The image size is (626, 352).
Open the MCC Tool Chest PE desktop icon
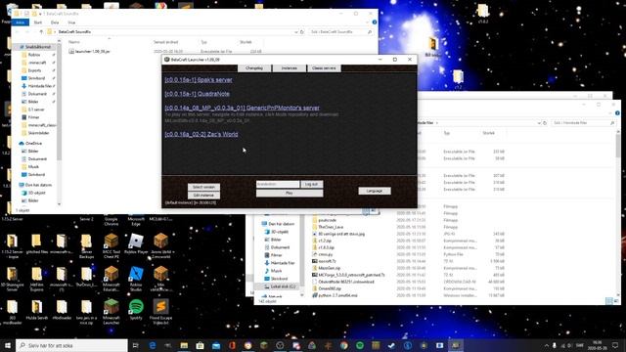111,245
